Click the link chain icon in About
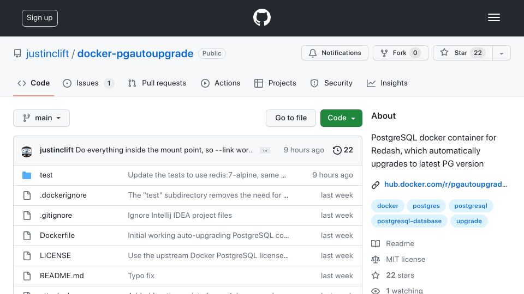This screenshot has width=524, height=294. (x=376, y=185)
